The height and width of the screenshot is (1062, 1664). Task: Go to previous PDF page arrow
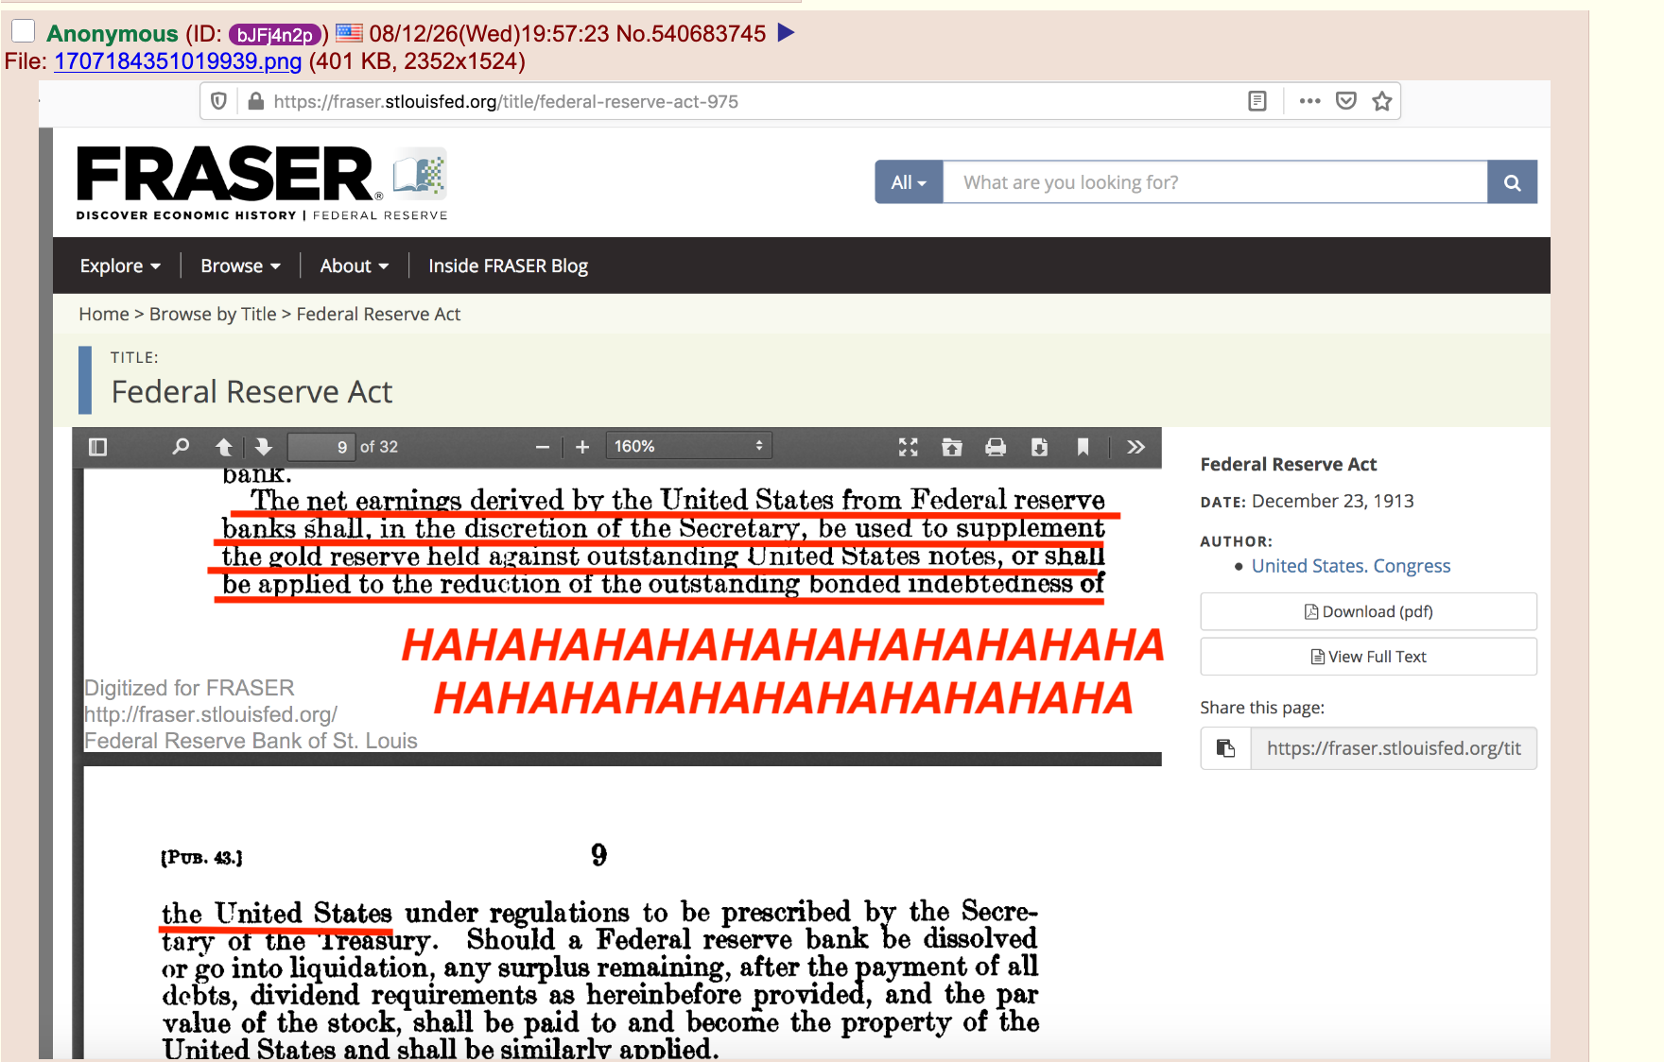[224, 447]
